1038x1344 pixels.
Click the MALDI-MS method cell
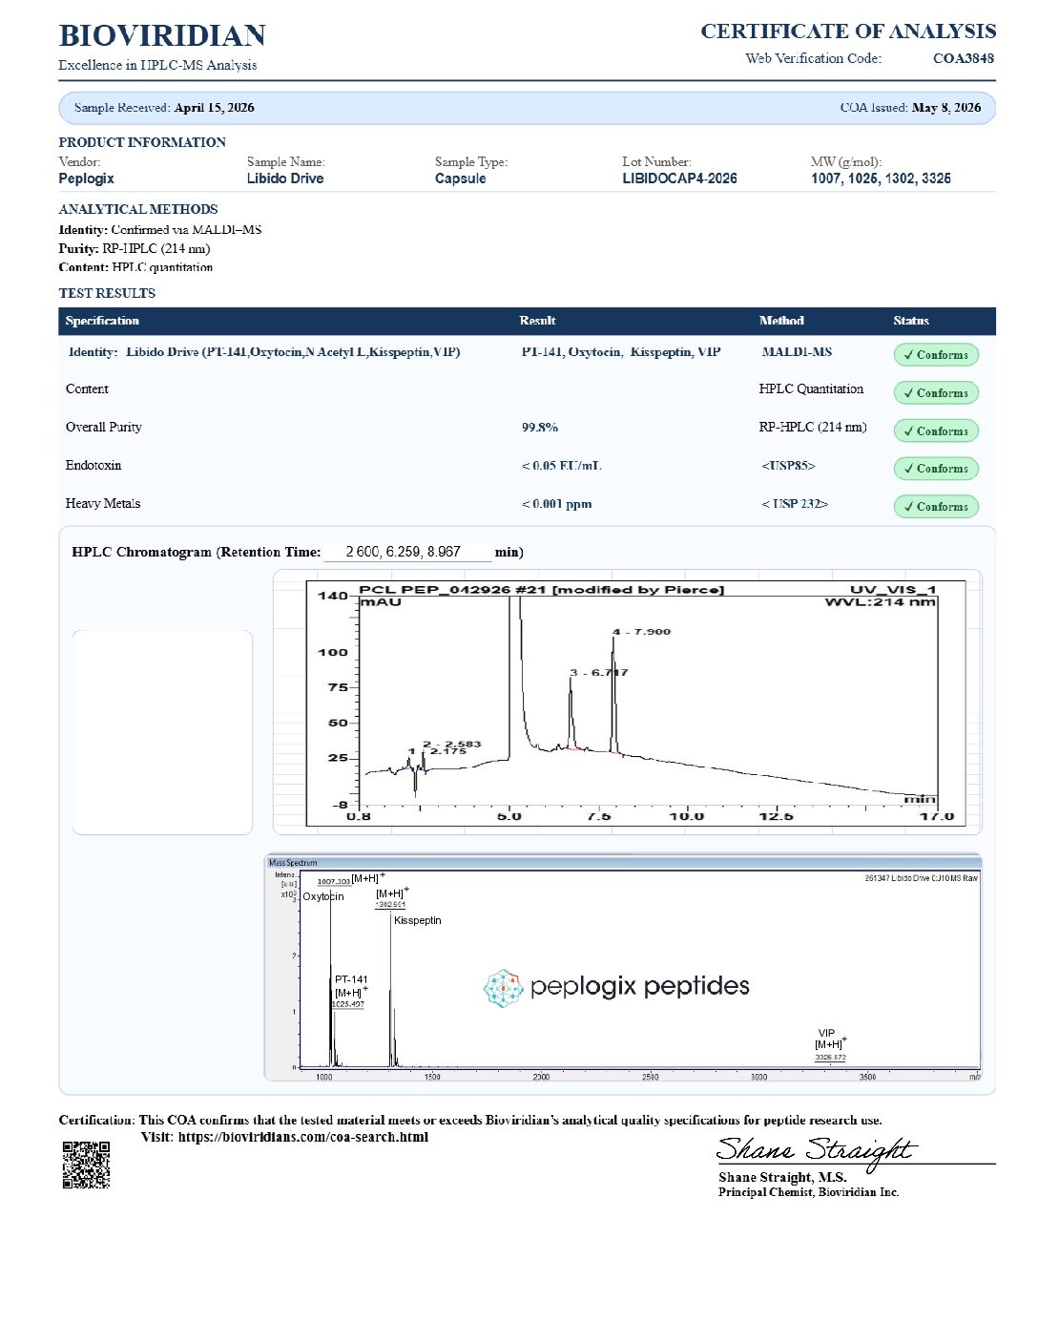pos(797,352)
